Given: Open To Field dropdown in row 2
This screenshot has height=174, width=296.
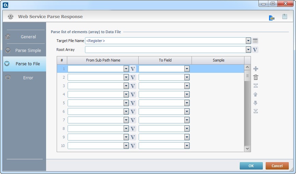Looking at the screenshot, I should click(x=187, y=77).
